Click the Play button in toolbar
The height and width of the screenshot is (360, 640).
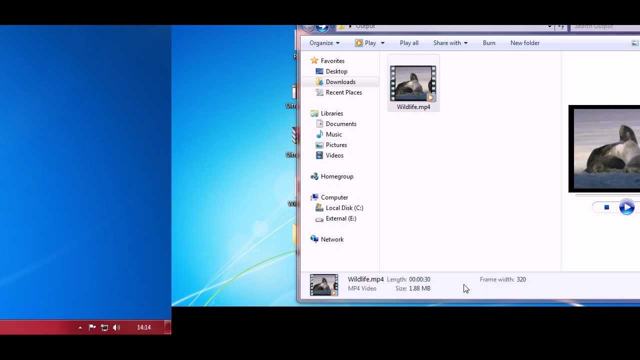(x=365, y=43)
